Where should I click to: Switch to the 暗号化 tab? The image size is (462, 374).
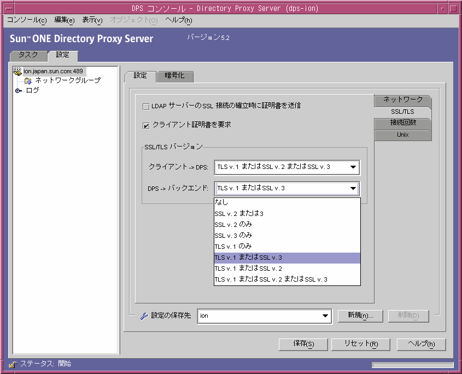(174, 76)
